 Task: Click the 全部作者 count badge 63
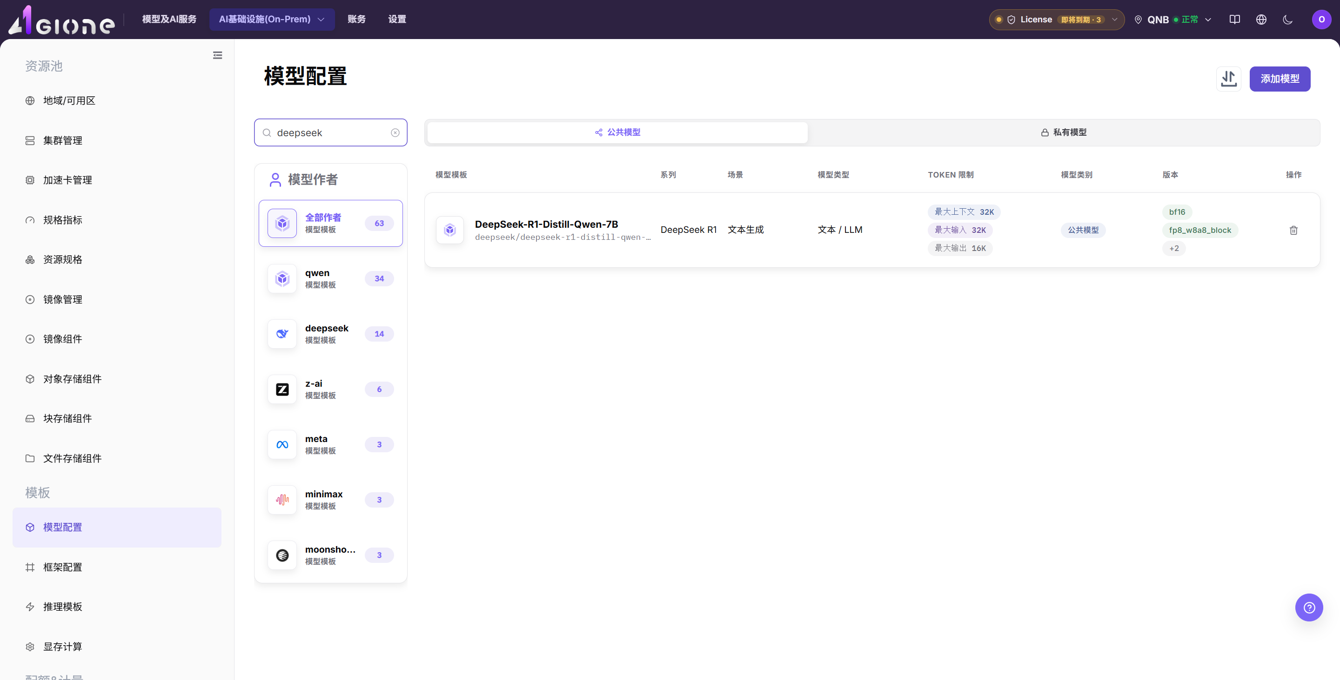pyautogui.click(x=379, y=224)
